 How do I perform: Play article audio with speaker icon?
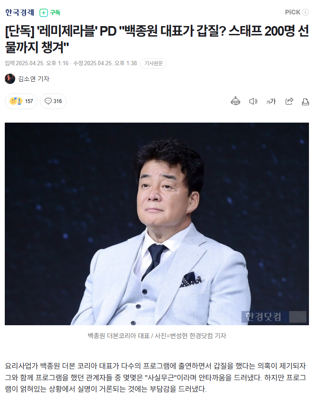point(253,102)
